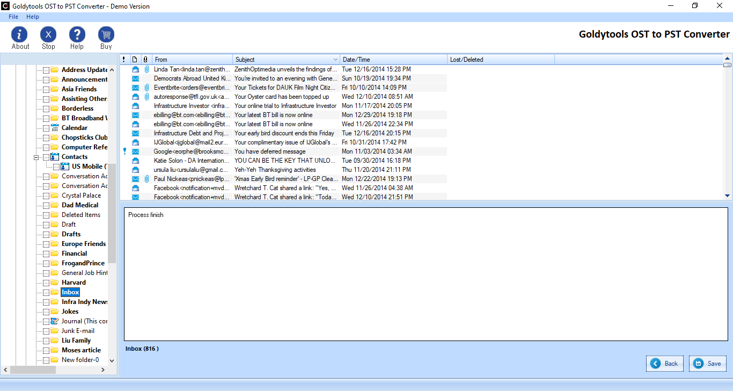Click the Buy shopping cart icon

click(x=106, y=35)
